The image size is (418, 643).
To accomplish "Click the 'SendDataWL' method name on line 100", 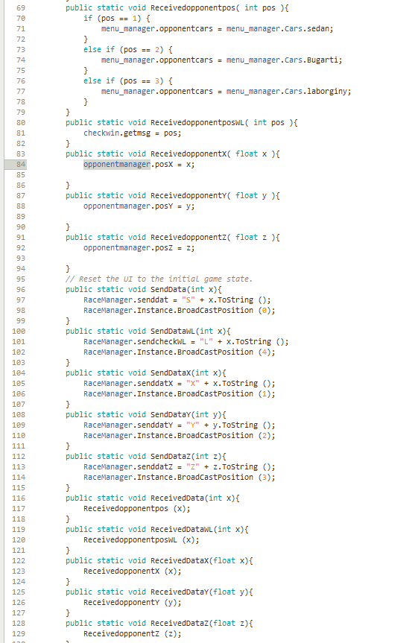I will click(173, 332).
